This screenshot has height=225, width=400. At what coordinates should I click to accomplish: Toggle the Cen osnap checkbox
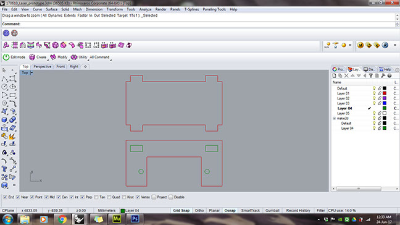[59, 197]
